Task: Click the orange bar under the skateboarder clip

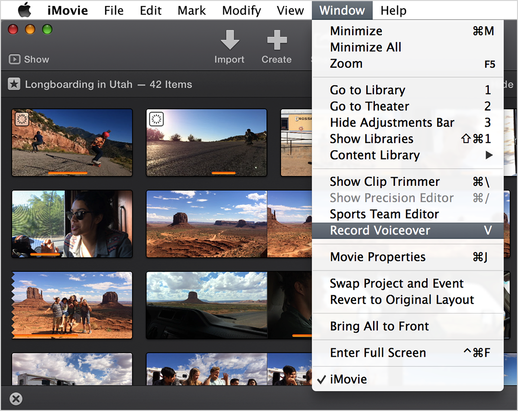Action: tap(68, 173)
